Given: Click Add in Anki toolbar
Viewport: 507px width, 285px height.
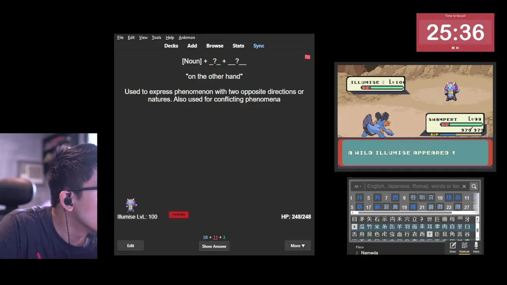Looking at the screenshot, I should tap(192, 46).
